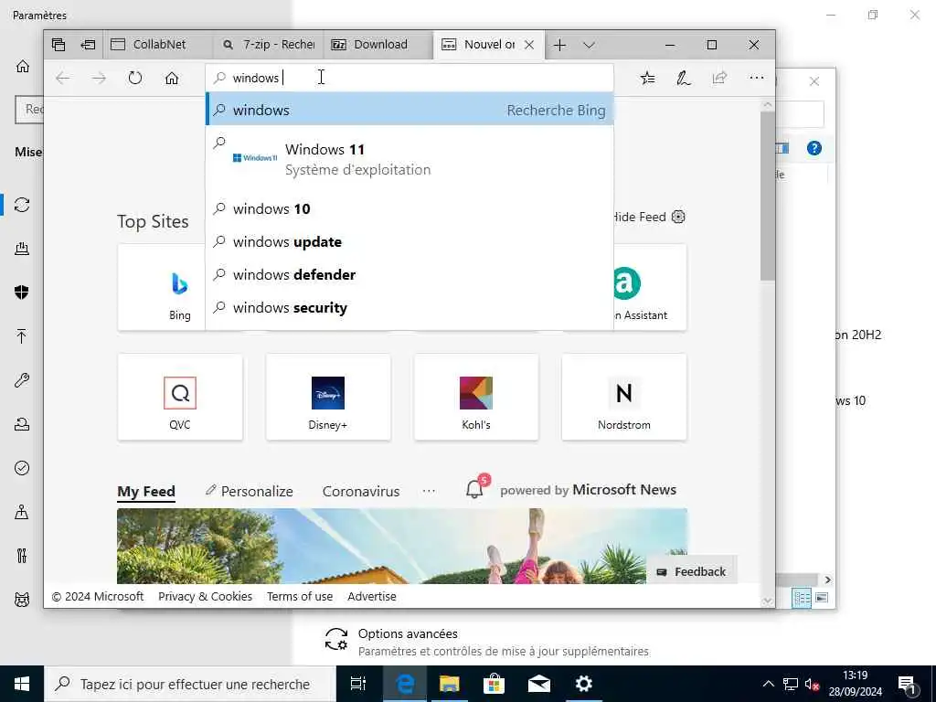
Task: Click help question mark in background window
Action: pos(814,148)
